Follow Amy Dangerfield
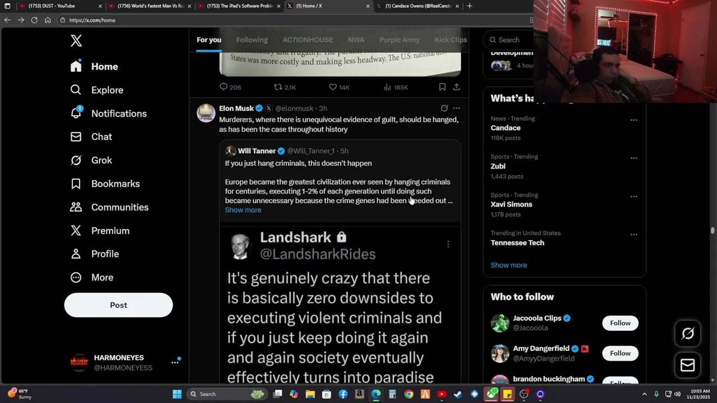This screenshot has width=717, height=403. click(x=620, y=353)
